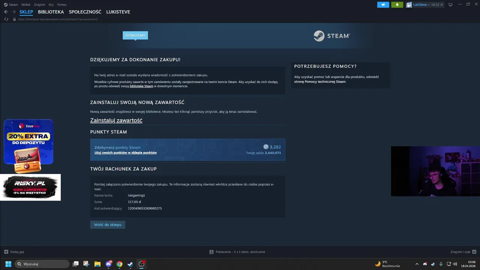The height and width of the screenshot is (270, 480).
Task: Click the points balance 3,440,671
Action: [273, 153]
